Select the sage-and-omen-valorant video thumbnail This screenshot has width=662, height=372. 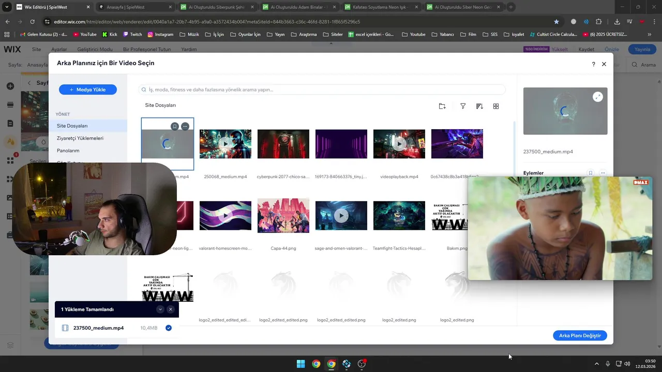pyautogui.click(x=341, y=215)
